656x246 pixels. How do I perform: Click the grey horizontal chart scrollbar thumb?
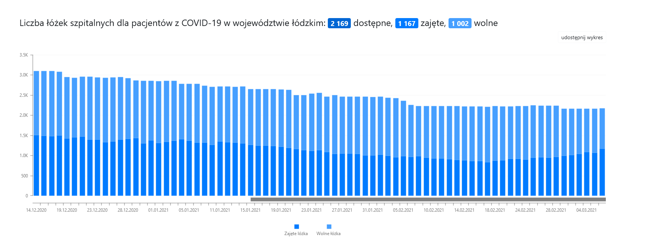point(428,199)
